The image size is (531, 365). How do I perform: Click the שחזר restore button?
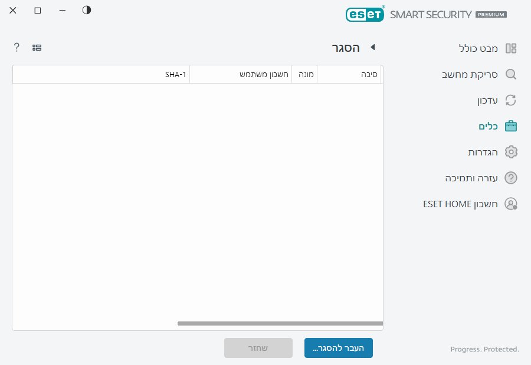(258, 348)
